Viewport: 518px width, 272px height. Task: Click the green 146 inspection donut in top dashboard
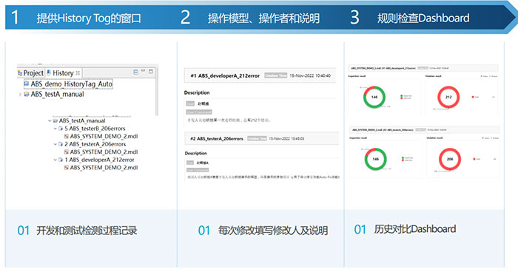pos(374,97)
